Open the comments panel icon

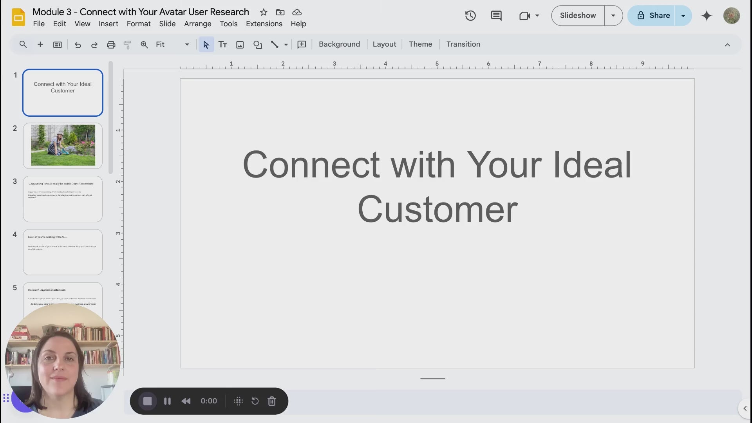(x=496, y=16)
